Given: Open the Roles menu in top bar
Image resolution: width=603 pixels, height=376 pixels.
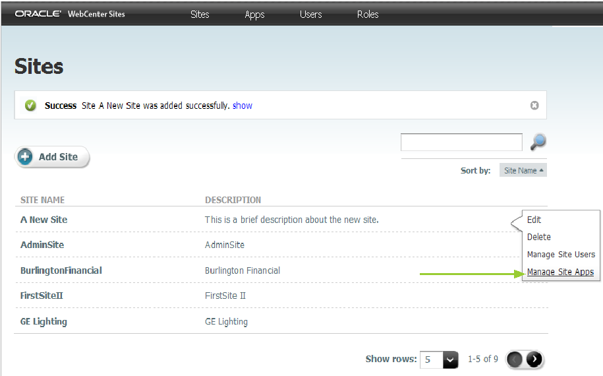Looking at the screenshot, I should pyautogui.click(x=368, y=15).
